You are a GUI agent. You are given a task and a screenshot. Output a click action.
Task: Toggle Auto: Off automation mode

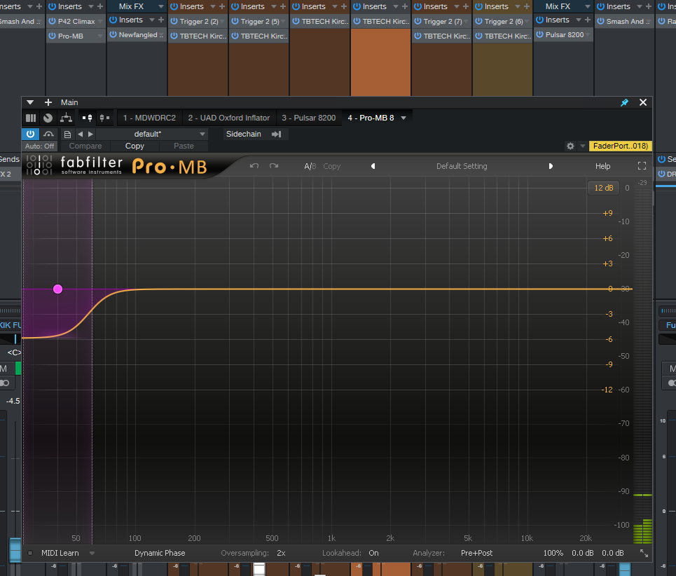40,146
